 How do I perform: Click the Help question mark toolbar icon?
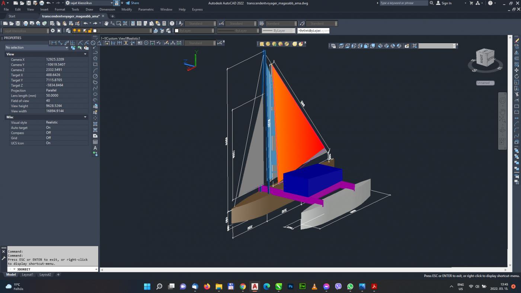172,23
